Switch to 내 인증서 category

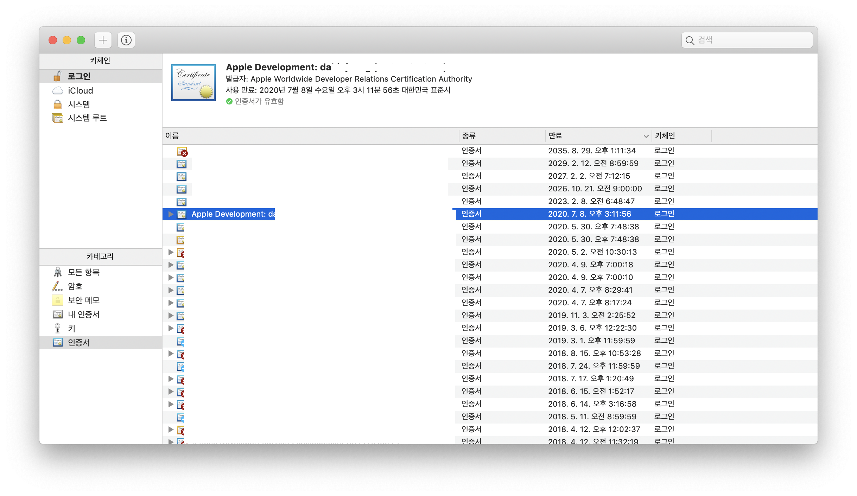pos(83,314)
